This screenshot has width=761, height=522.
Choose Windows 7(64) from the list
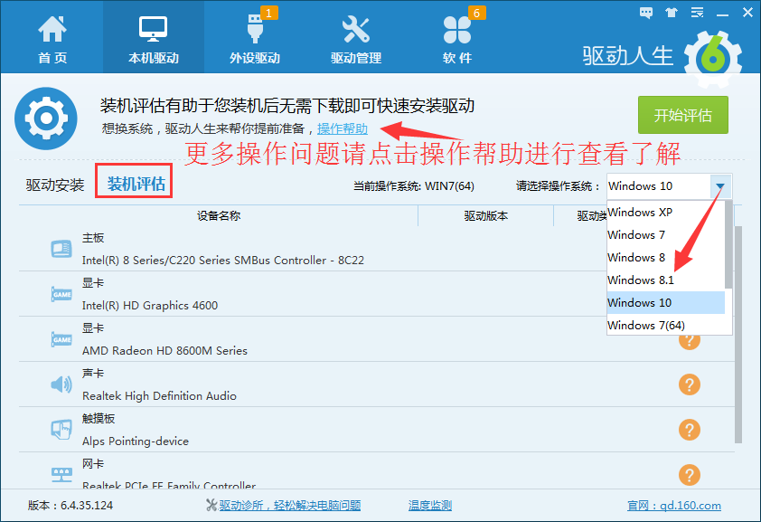(x=665, y=326)
